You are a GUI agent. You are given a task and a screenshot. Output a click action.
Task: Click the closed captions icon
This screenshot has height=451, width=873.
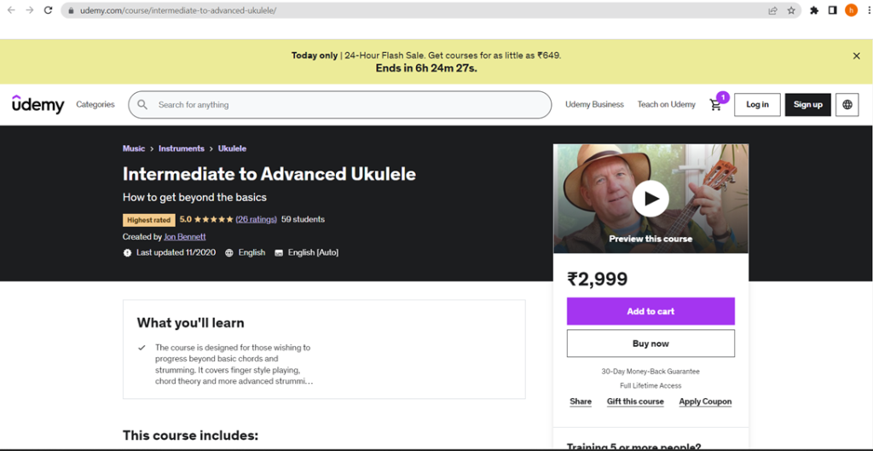coord(279,253)
